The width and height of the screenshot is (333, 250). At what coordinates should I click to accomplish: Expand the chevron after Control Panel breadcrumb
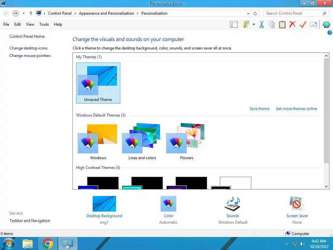pos(75,13)
